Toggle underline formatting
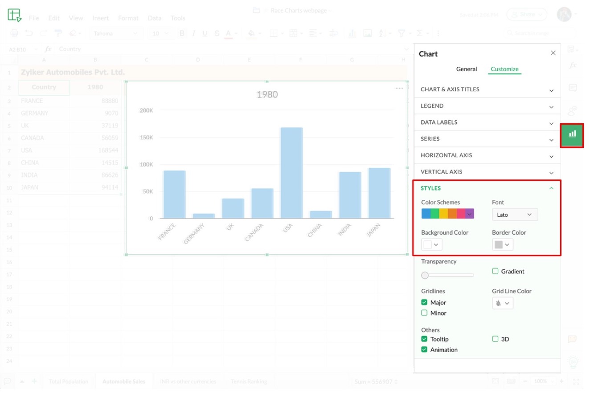This screenshot has width=590, height=398. point(205,33)
